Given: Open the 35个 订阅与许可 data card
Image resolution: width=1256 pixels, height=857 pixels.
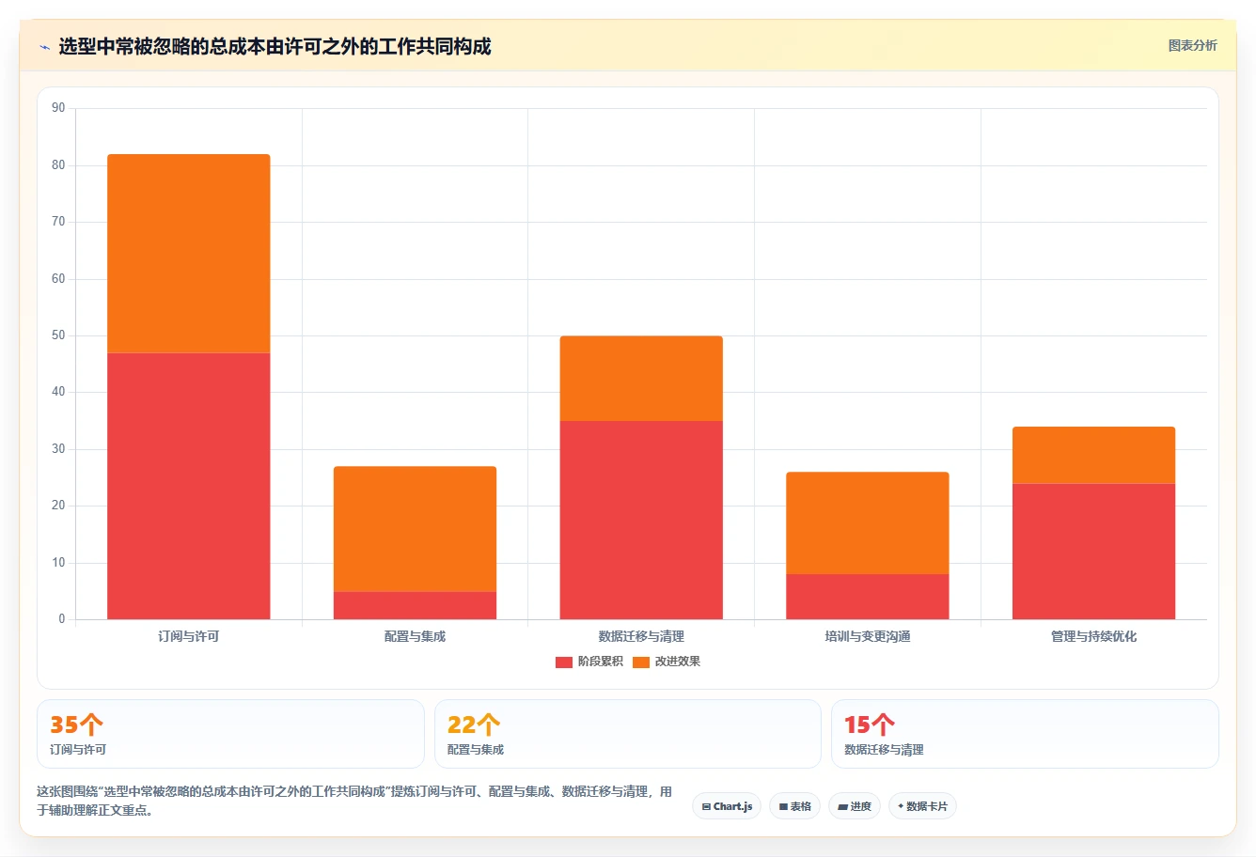Looking at the screenshot, I should [230, 734].
